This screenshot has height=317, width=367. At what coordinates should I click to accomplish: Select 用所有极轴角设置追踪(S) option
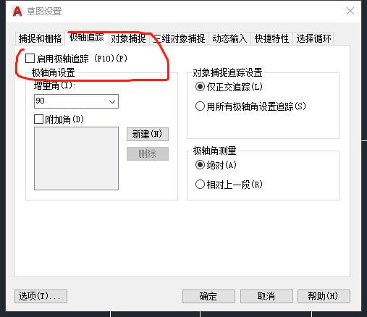tap(200, 106)
